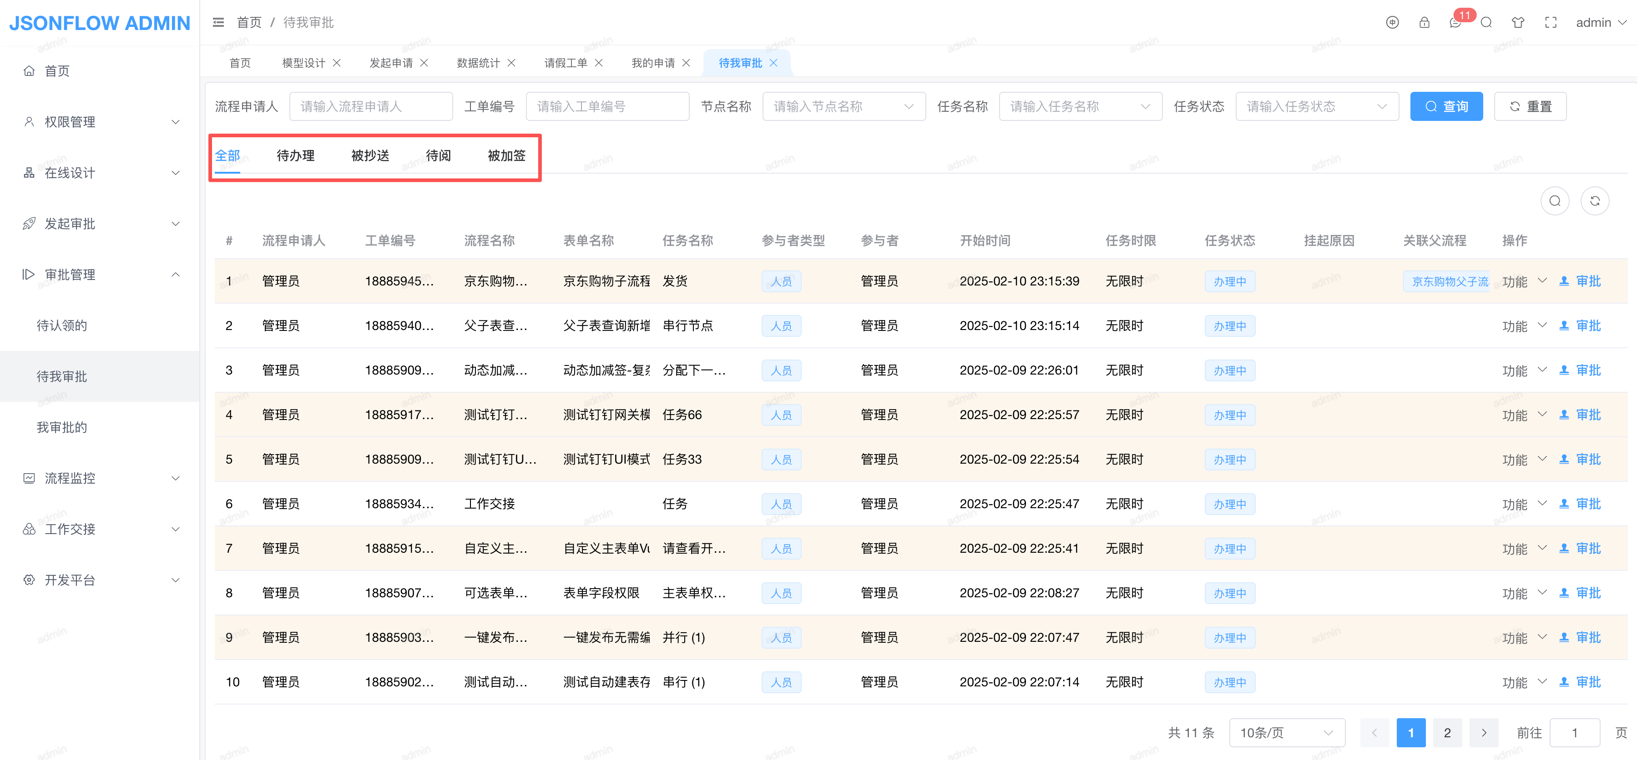Switch to the 待办理 filter tab
1637x760 pixels.
(x=295, y=155)
